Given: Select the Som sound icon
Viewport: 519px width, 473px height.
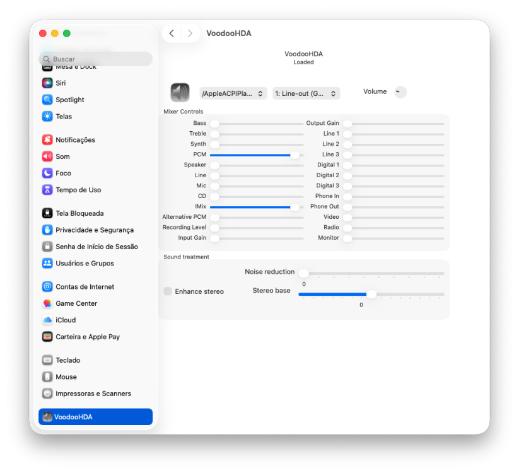Looking at the screenshot, I should tap(47, 156).
